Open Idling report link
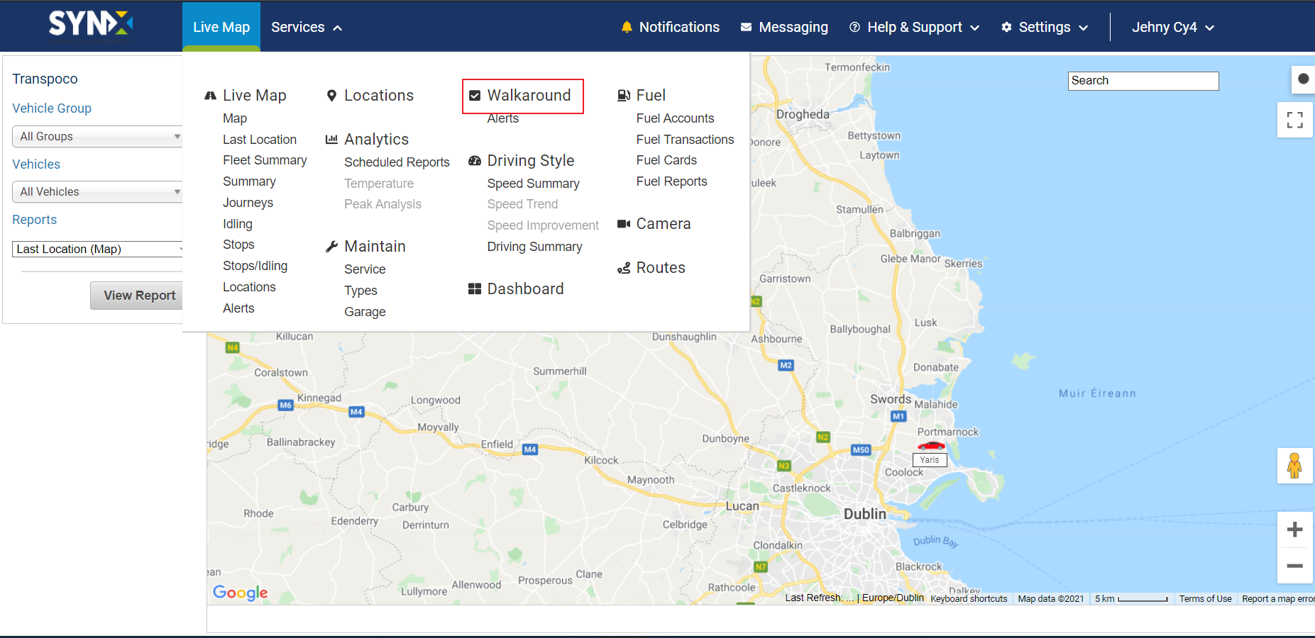 coord(237,224)
